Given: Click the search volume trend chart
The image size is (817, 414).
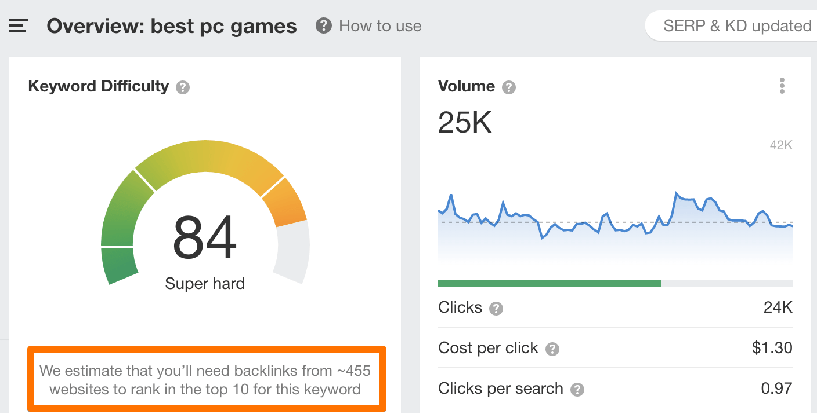Looking at the screenshot, I should [x=615, y=226].
